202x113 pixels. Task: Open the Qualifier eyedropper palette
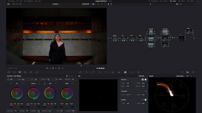click(x=93, y=72)
